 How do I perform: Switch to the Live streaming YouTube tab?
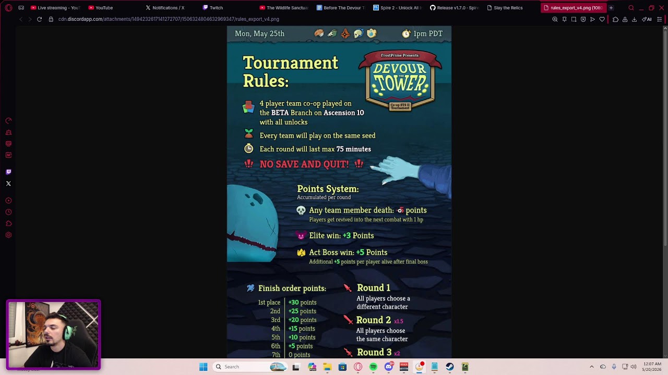click(55, 8)
